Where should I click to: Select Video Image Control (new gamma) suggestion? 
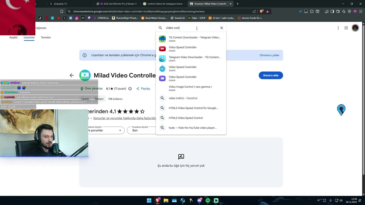[191, 88]
